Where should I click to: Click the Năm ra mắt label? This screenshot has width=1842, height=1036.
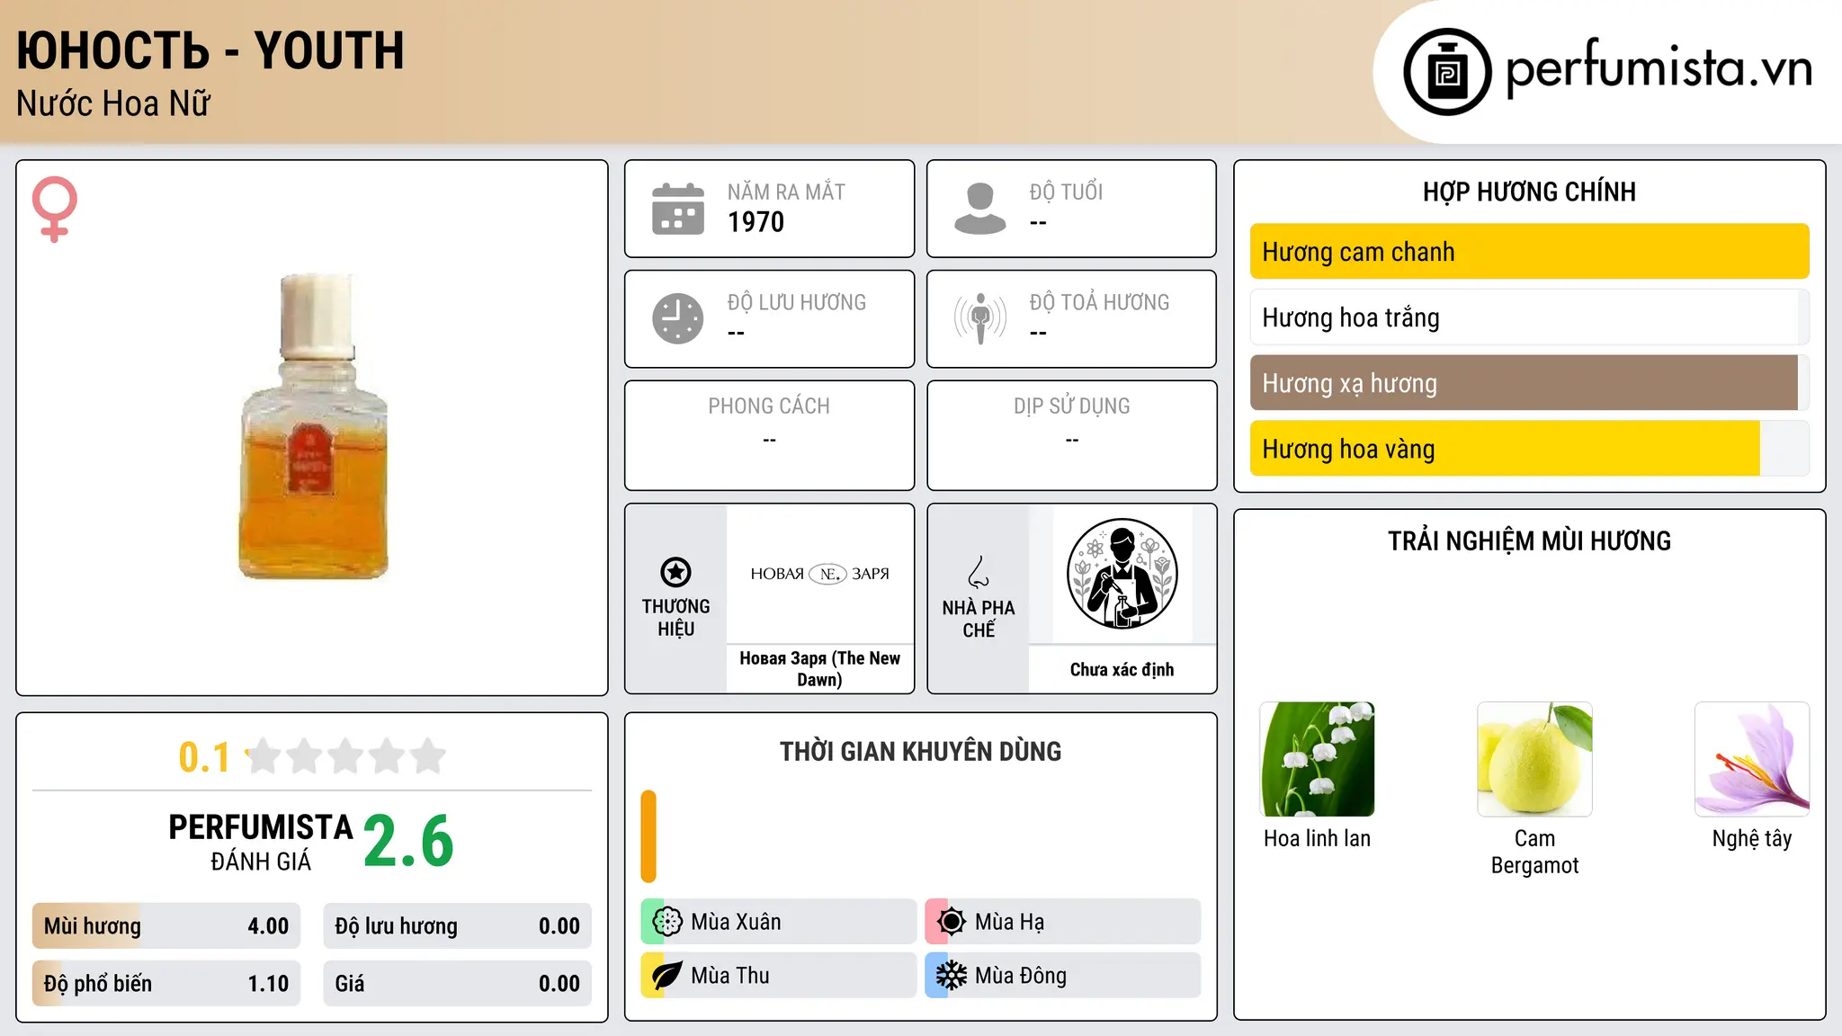pos(786,192)
